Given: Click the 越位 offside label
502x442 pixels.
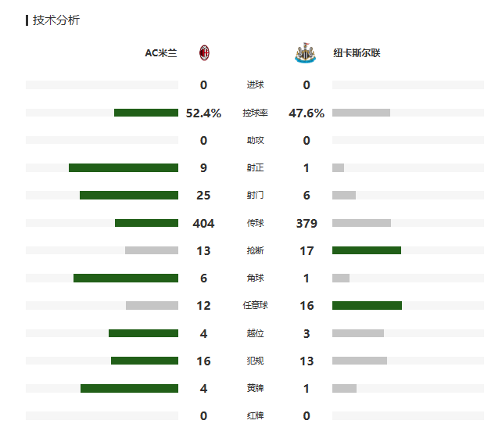Looking at the screenshot, I should [255, 333].
